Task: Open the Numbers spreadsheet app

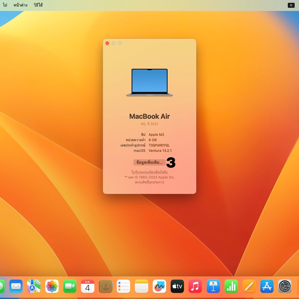Action: pos(231,286)
